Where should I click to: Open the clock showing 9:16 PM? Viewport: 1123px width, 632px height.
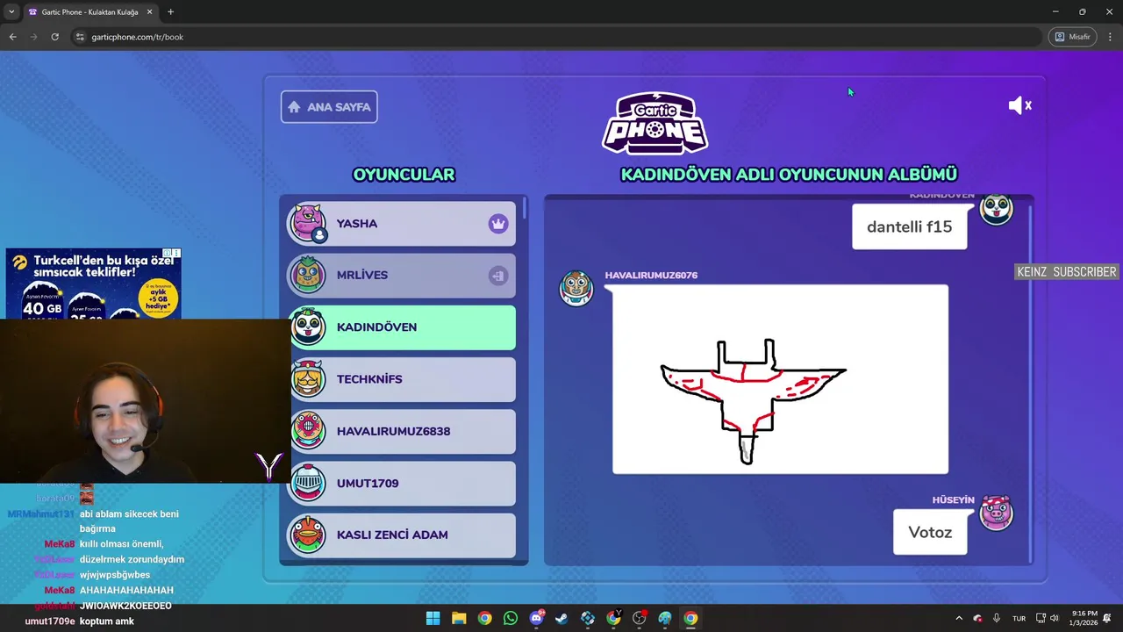tap(1084, 618)
